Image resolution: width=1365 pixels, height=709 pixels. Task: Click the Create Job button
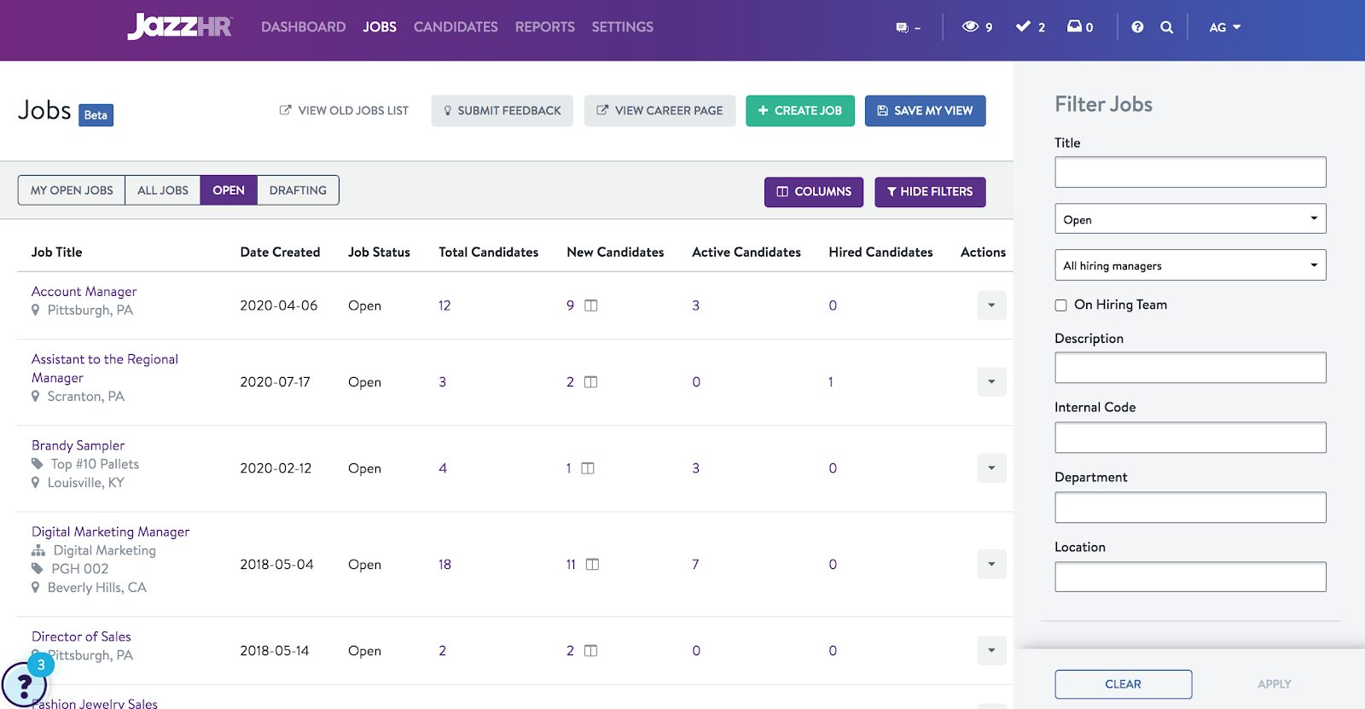799,111
